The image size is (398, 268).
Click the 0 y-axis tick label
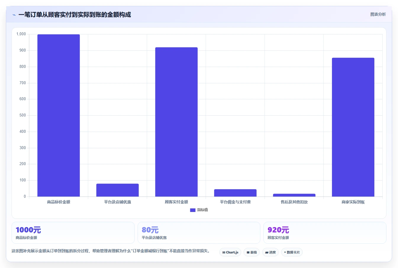click(x=25, y=196)
